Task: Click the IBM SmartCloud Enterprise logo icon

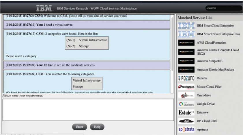Action: pyautogui.click(x=186, y=26)
